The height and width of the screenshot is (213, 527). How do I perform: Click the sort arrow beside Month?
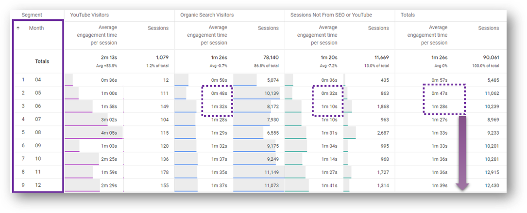tap(18, 28)
